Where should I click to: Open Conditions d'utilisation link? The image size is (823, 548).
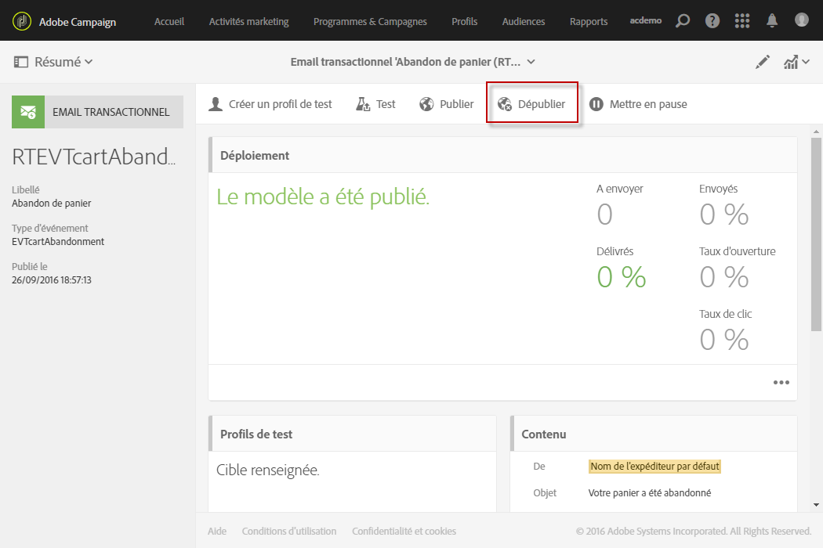289,532
